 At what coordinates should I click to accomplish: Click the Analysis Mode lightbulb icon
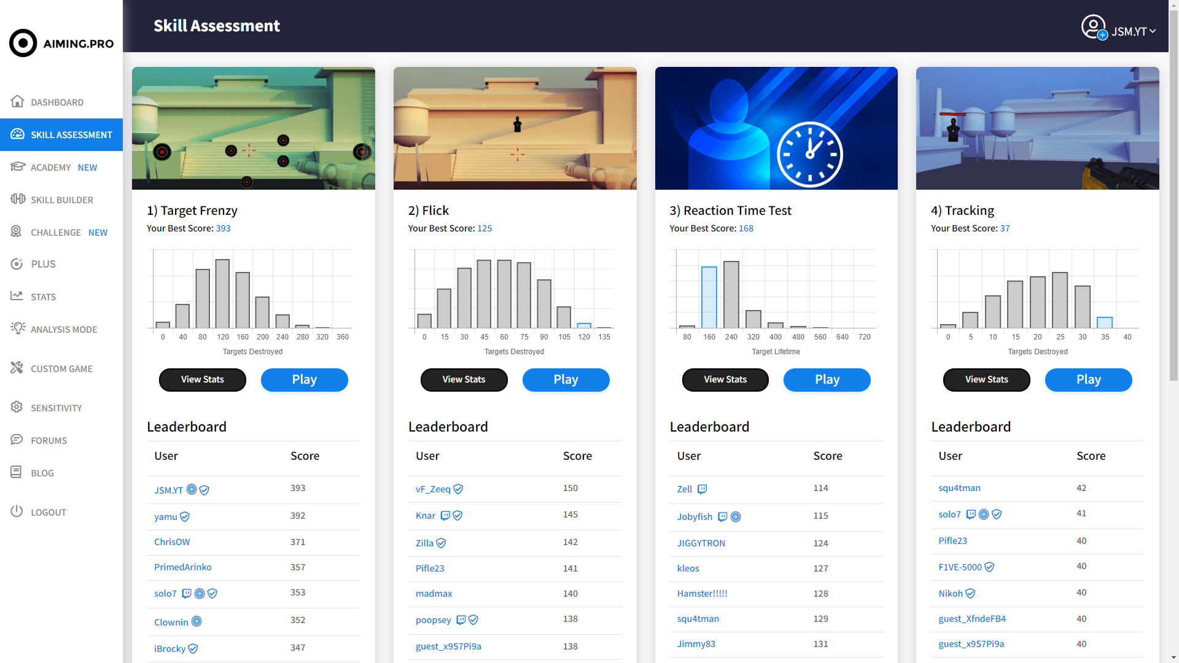tap(17, 328)
